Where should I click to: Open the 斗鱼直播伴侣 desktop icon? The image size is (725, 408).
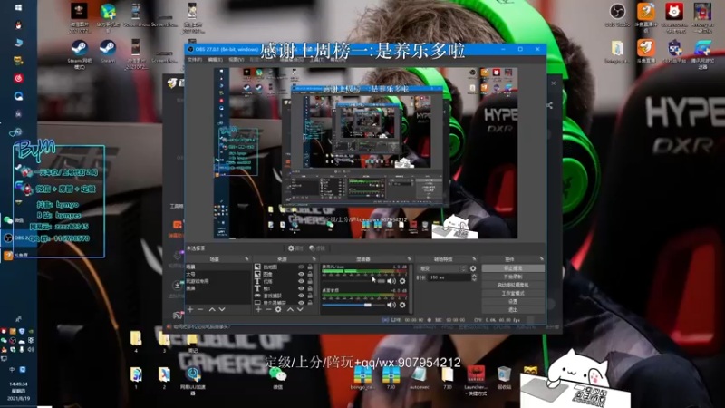pos(646,16)
